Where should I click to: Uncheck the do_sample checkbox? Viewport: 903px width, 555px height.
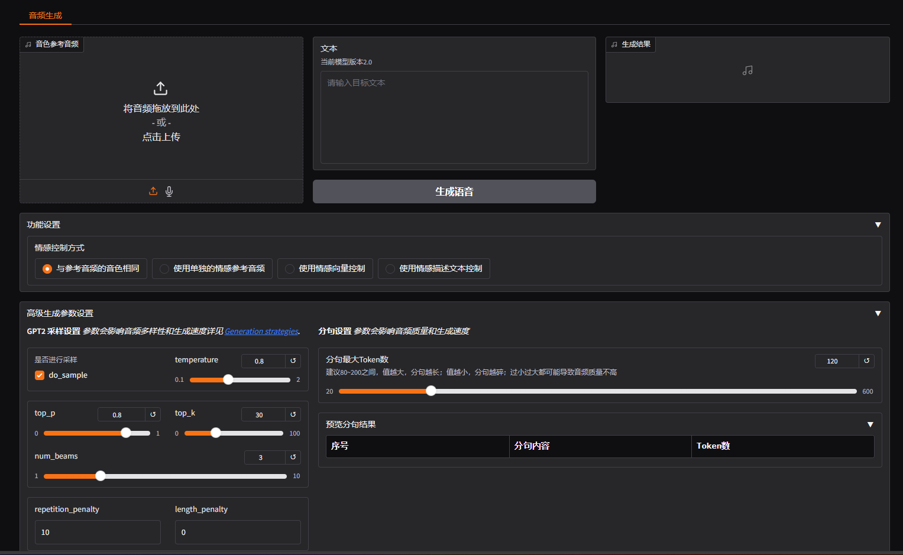(40, 375)
